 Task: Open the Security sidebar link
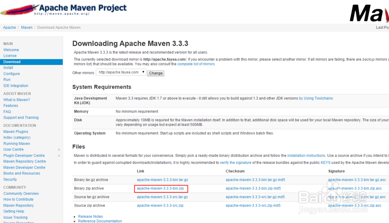(10, 179)
